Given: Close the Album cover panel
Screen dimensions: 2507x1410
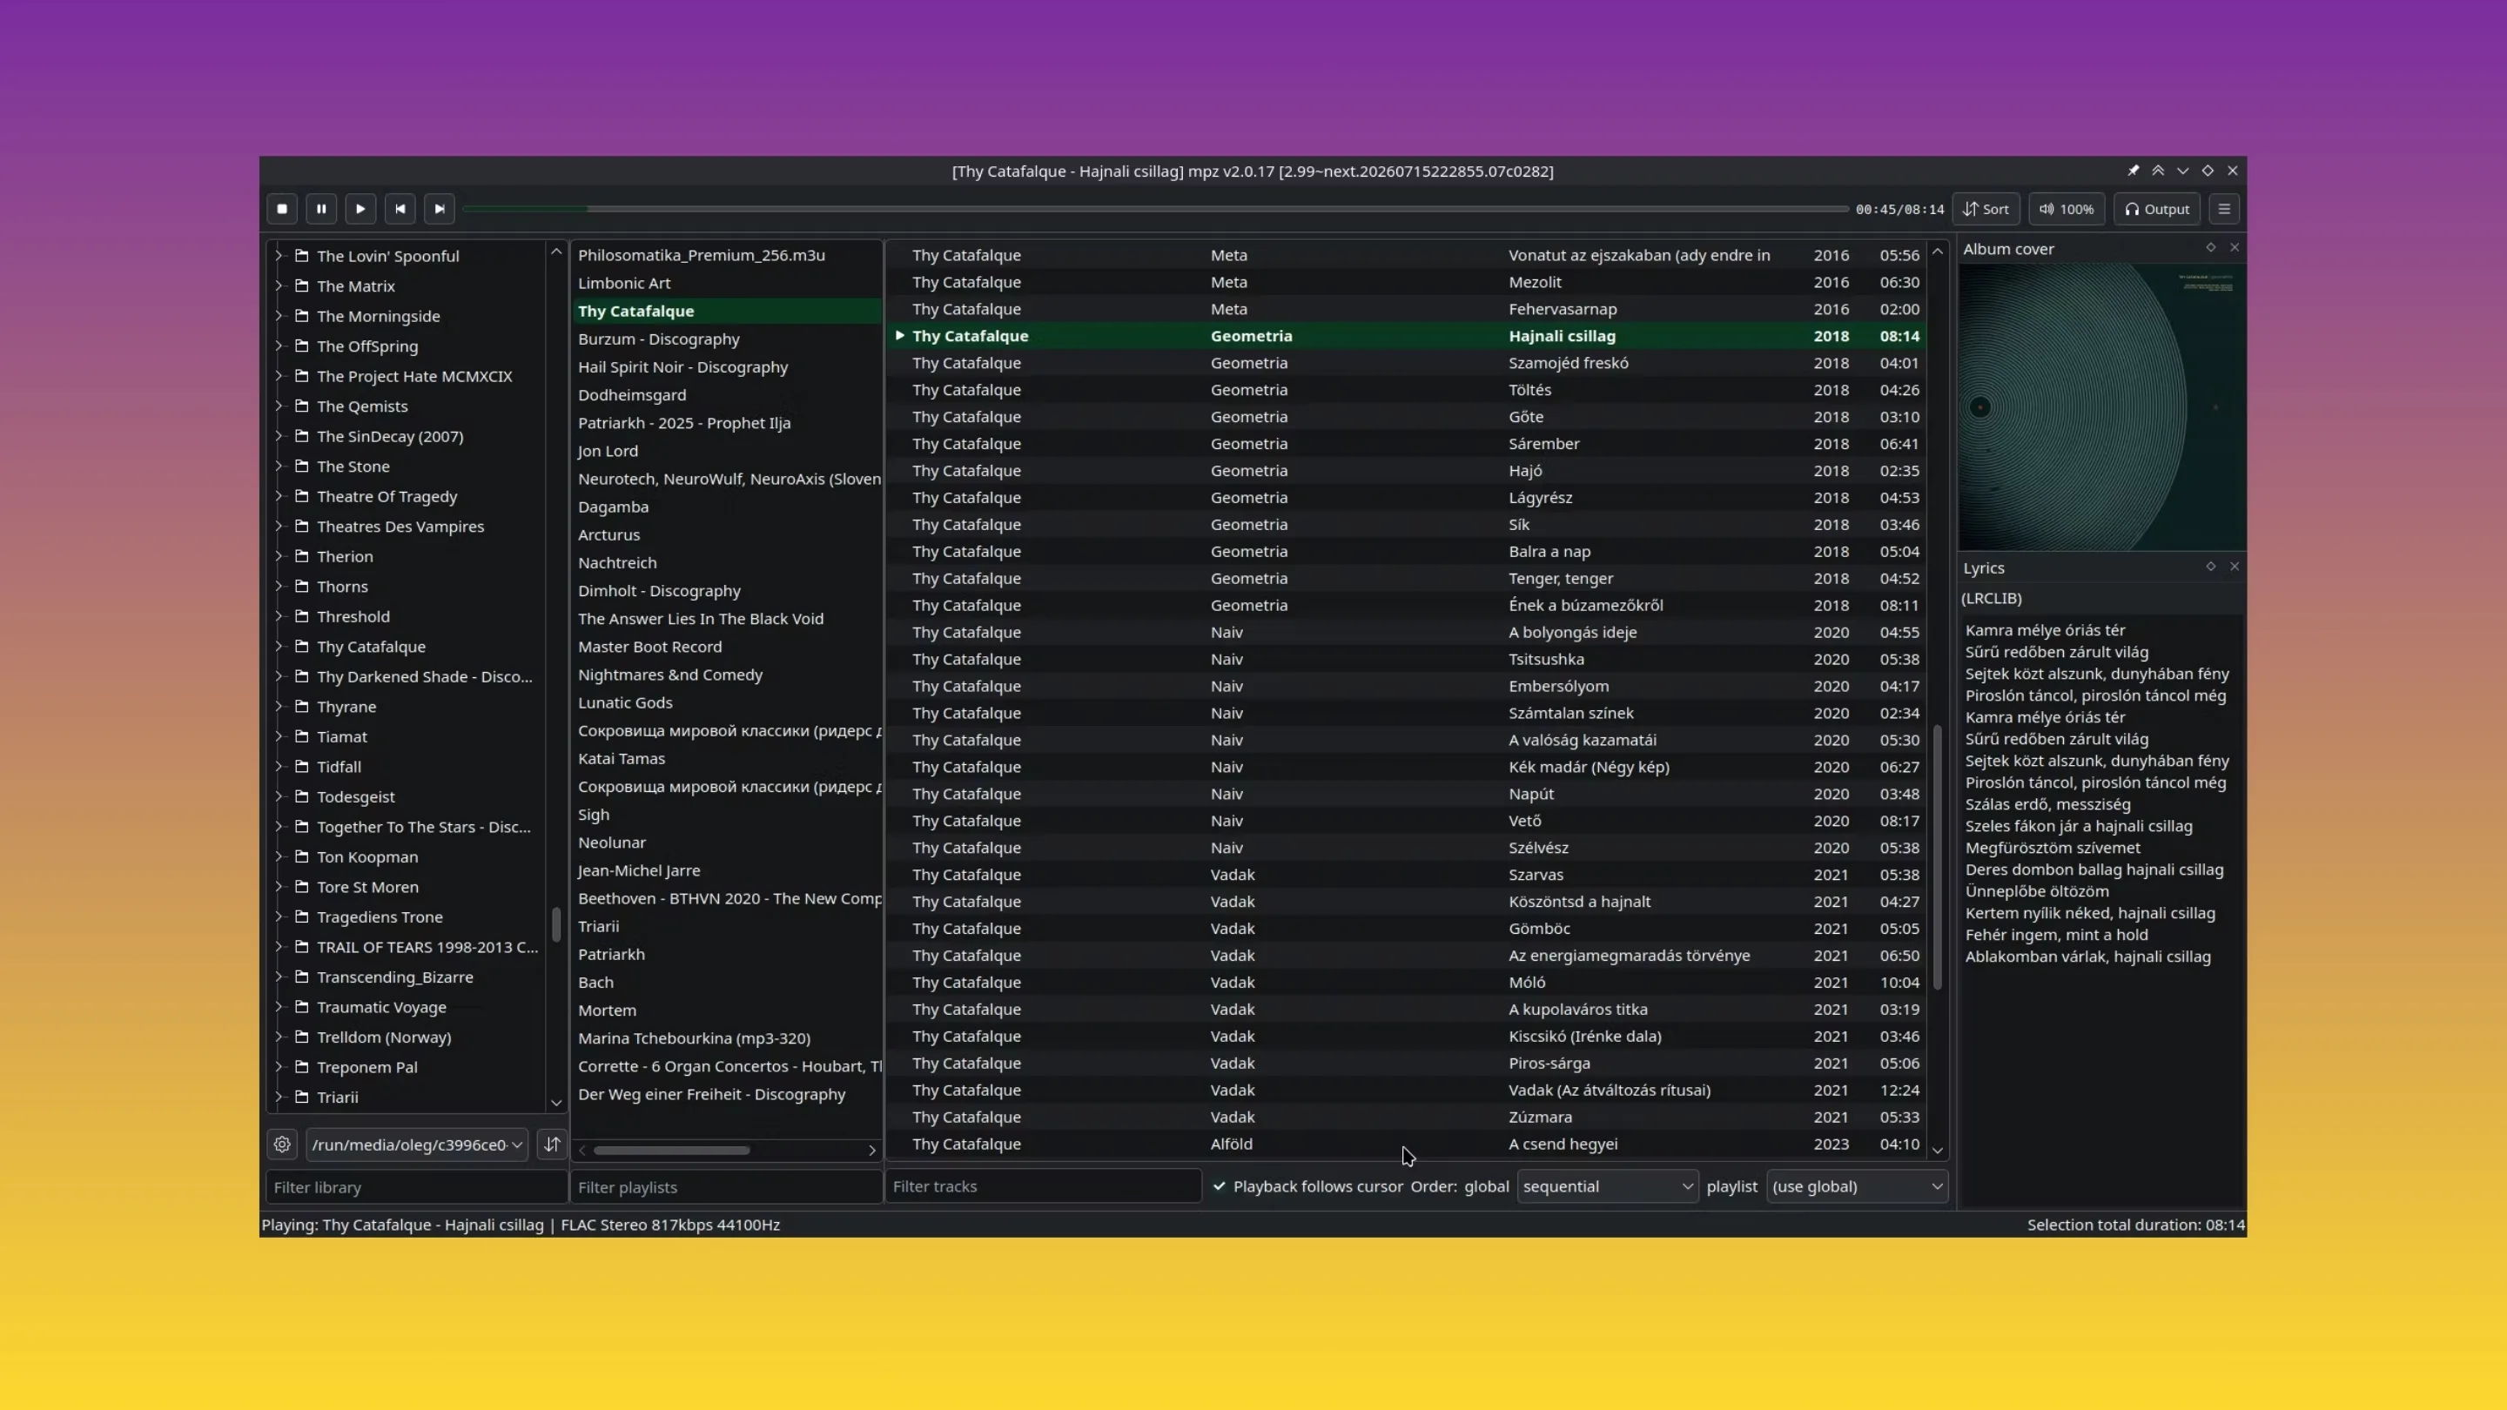Looking at the screenshot, I should click(x=2235, y=247).
